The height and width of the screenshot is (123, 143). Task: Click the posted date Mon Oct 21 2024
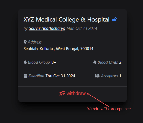(x=82, y=28)
